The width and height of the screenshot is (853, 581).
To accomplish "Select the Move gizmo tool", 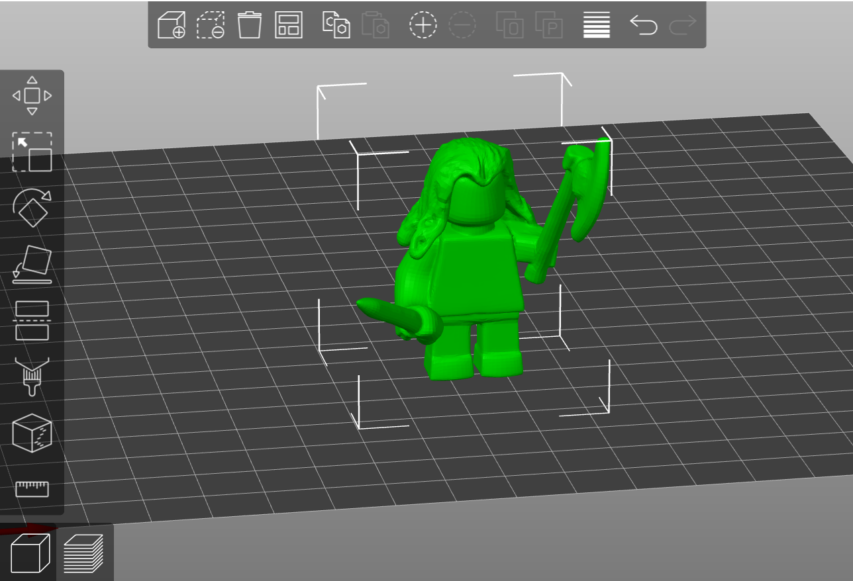I will pos(32,95).
